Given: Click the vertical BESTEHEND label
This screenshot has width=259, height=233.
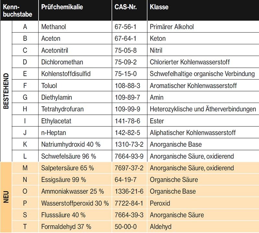Looking at the screenshot, I should tap(6, 92).
